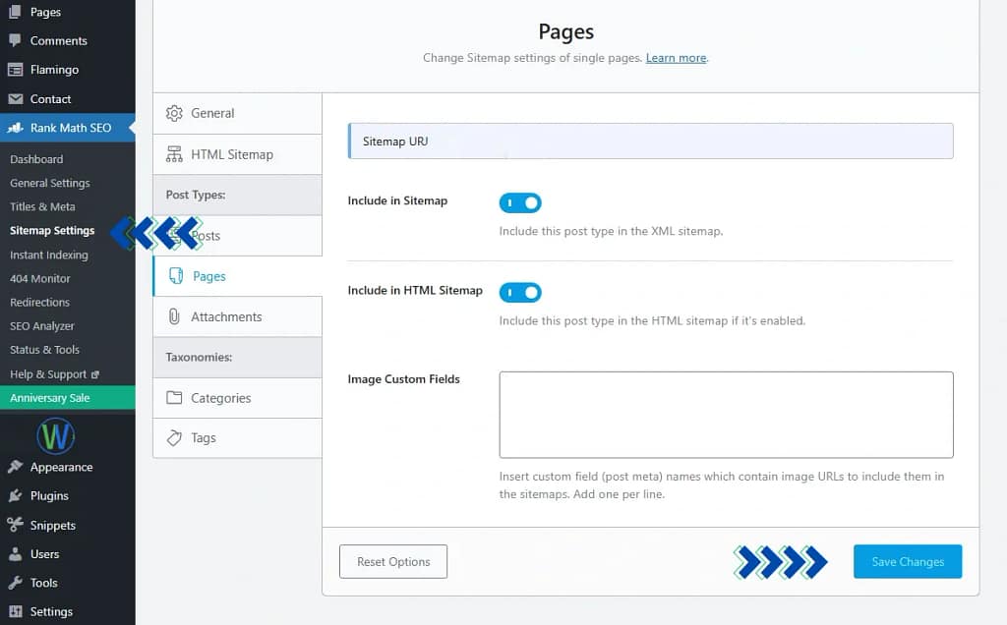Click the Save Changes button
The height and width of the screenshot is (625, 1007).
tap(907, 561)
